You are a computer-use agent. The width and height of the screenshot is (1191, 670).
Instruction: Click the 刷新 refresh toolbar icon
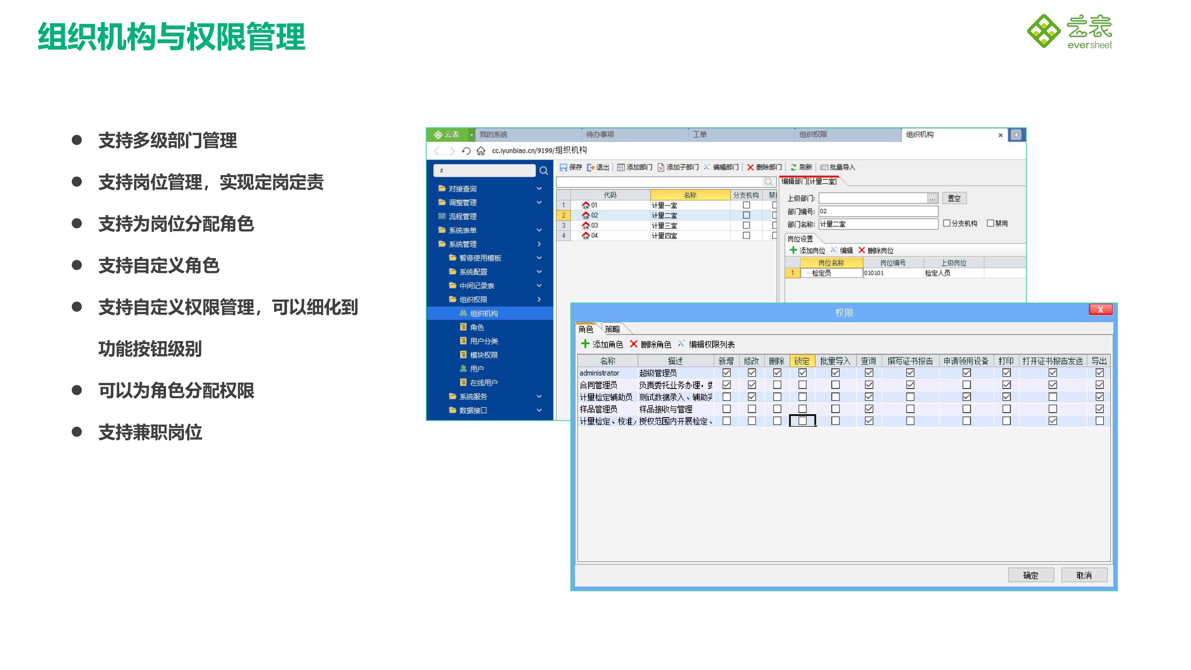tap(794, 167)
